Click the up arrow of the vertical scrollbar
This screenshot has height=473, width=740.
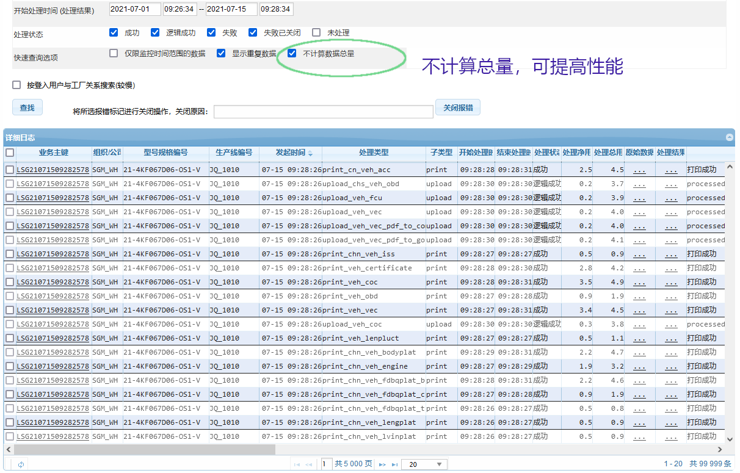pos(730,166)
